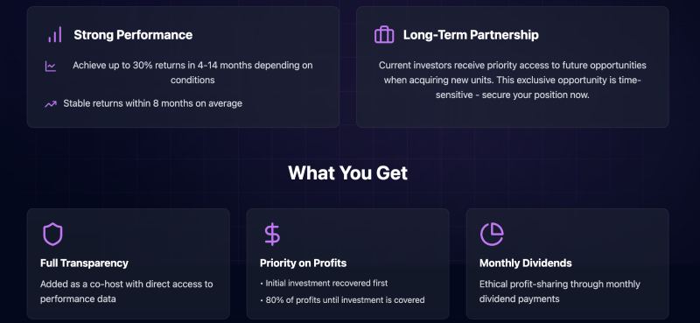Click the co-host direct access description text
The image size is (700, 323).
[126, 291]
